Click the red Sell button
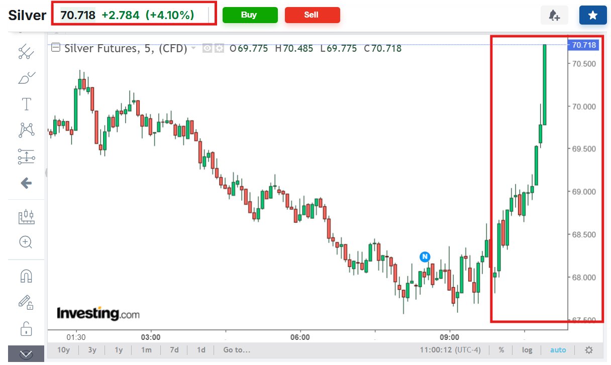This screenshot has height=365, width=611. click(x=312, y=15)
